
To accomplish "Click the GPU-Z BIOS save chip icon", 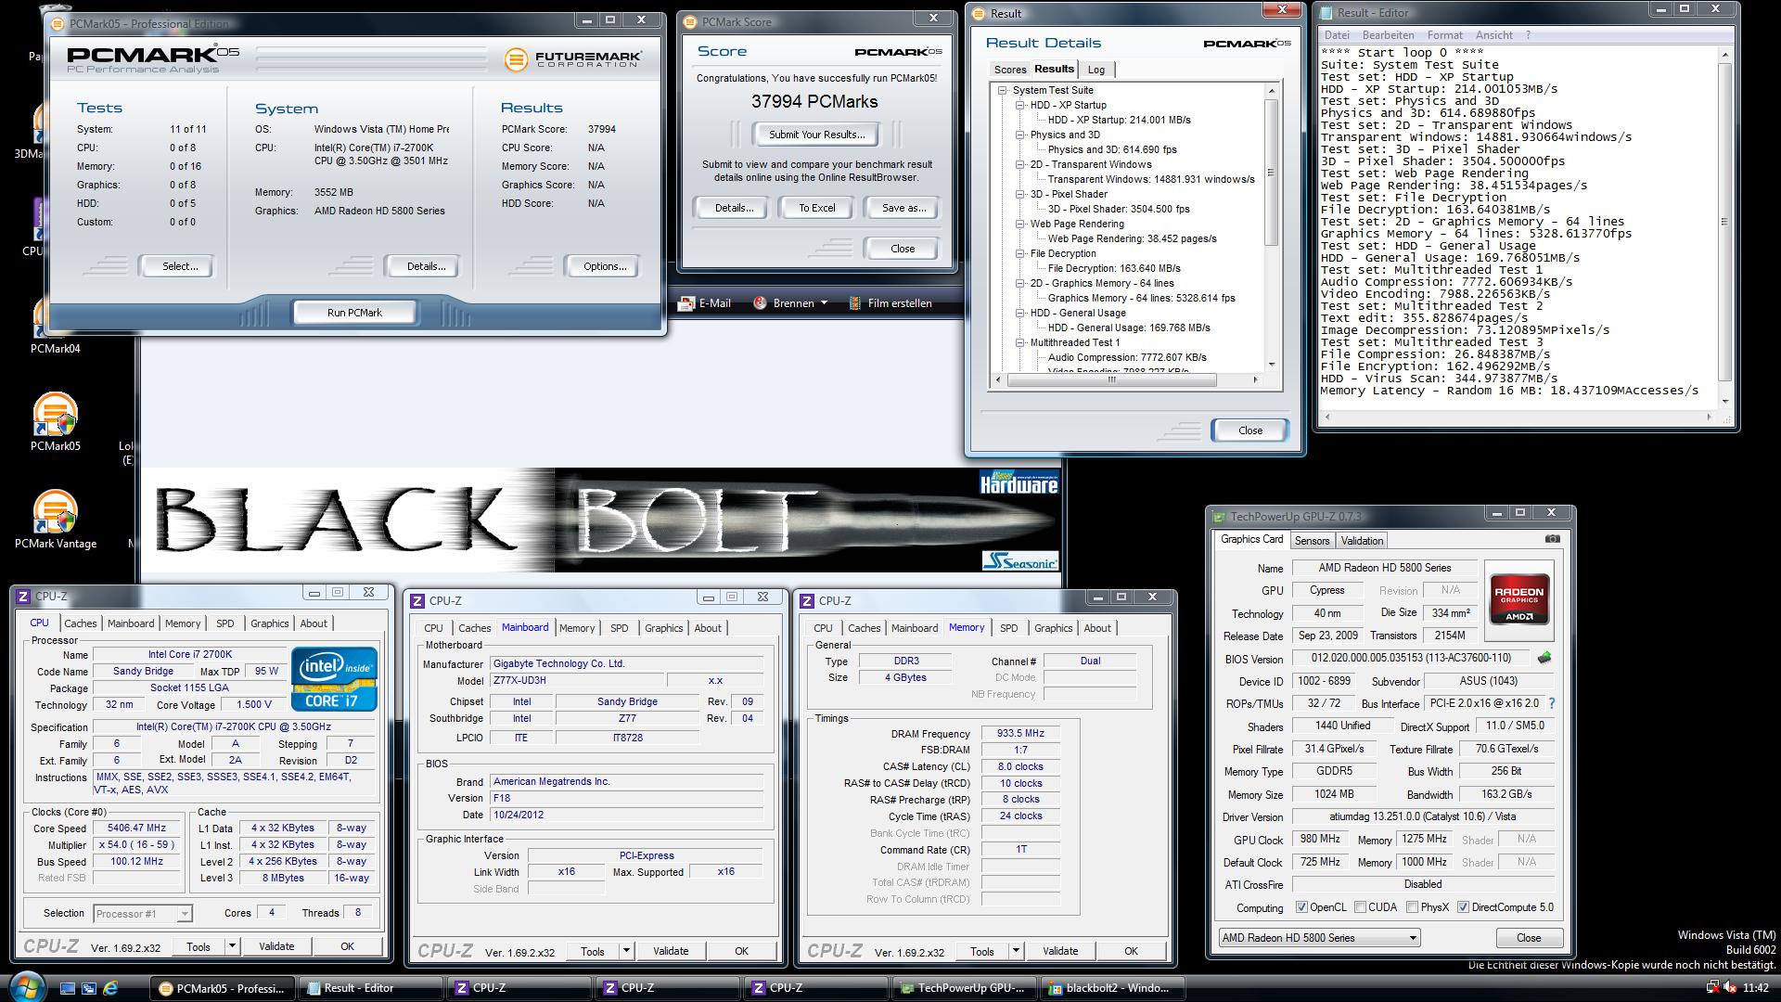I will point(1544,658).
